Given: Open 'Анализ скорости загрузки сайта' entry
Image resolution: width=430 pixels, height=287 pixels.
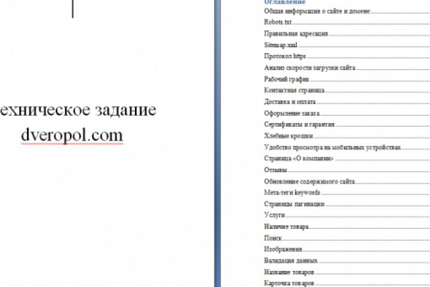Looking at the screenshot, I should (310, 68).
